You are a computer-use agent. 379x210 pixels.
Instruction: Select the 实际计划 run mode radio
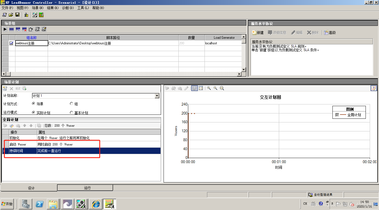pos(34,113)
